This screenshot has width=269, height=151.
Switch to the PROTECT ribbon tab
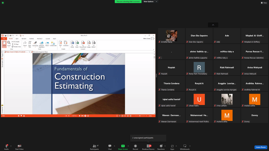click(40, 39)
